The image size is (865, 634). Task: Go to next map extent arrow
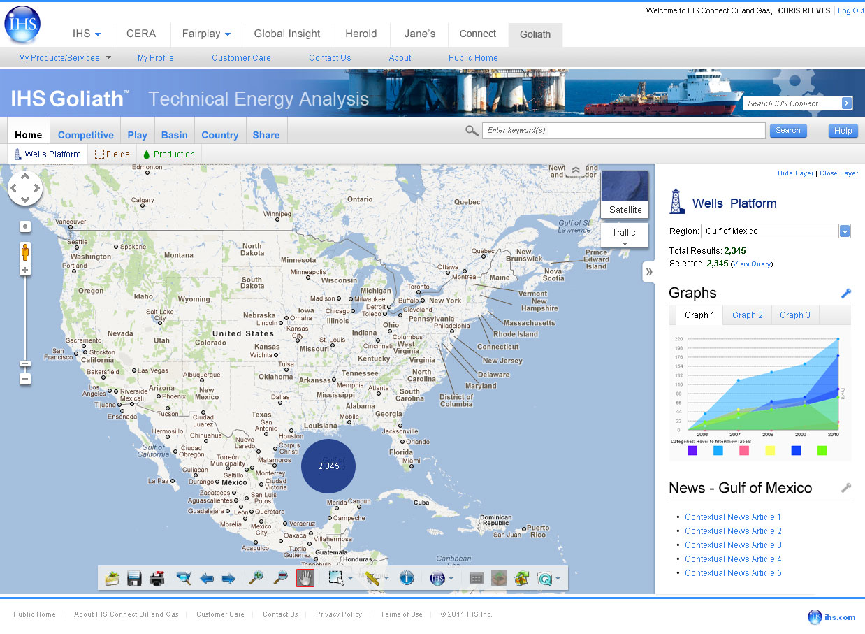click(228, 578)
